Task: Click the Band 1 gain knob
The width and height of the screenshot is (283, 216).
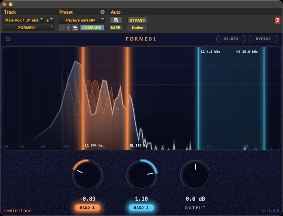Action: 88,175
